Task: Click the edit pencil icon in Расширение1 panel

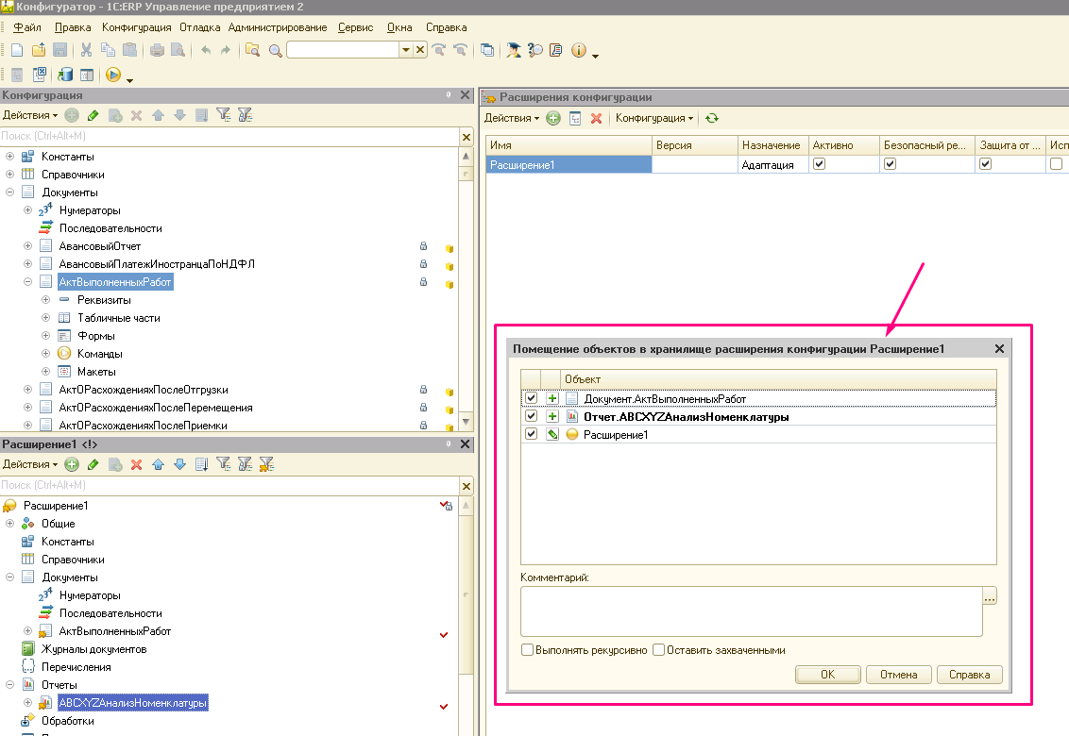Action: point(93,464)
